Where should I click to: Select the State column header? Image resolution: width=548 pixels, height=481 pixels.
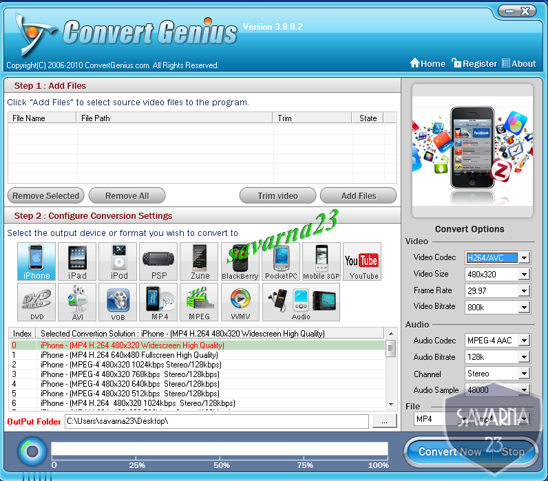click(368, 118)
